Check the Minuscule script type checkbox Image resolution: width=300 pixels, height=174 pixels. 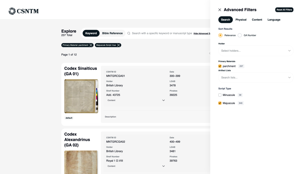220,95
